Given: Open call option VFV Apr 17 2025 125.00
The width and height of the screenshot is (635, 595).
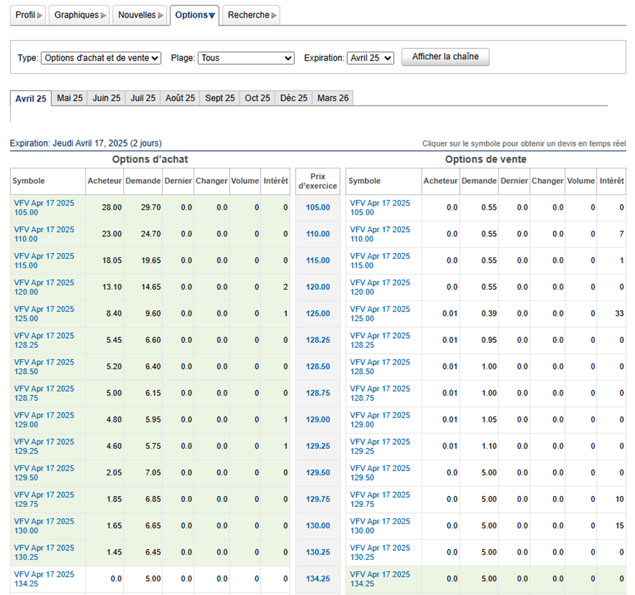Looking at the screenshot, I should click(x=44, y=313).
